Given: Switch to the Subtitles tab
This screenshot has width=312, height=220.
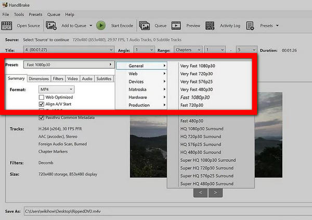Looking at the screenshot, I should click(104, 79).
